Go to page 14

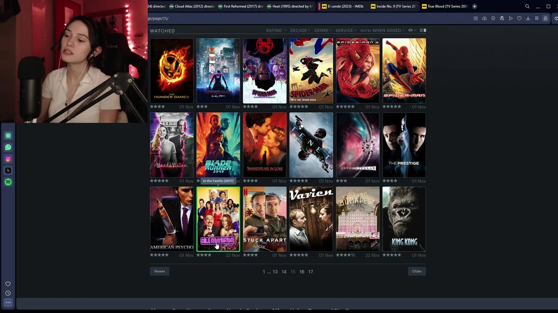click(284, 272)
